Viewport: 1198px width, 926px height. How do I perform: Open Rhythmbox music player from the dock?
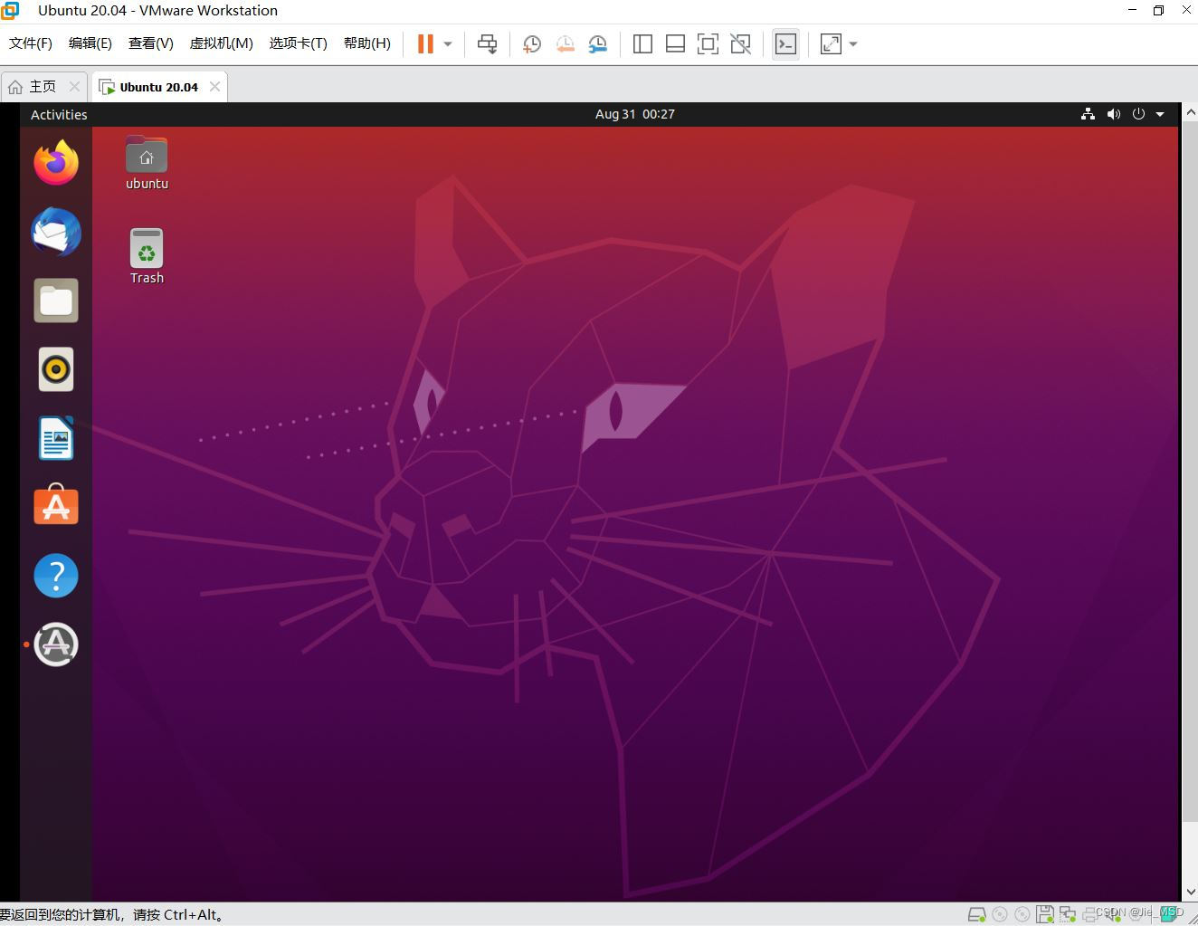tap(56, 369)
